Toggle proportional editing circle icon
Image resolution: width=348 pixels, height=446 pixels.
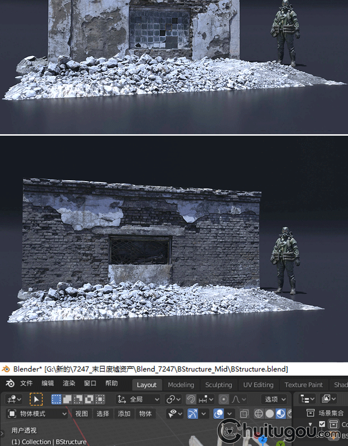click(224, 399)
